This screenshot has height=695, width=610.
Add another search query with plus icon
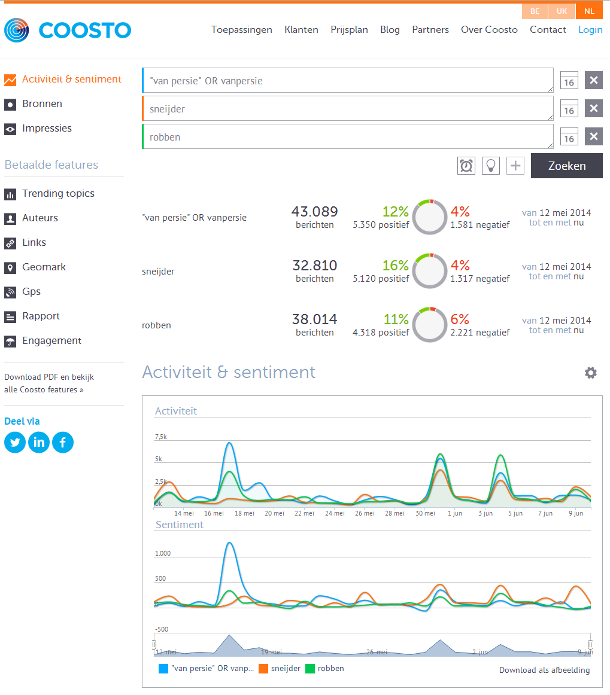[515, 166]
